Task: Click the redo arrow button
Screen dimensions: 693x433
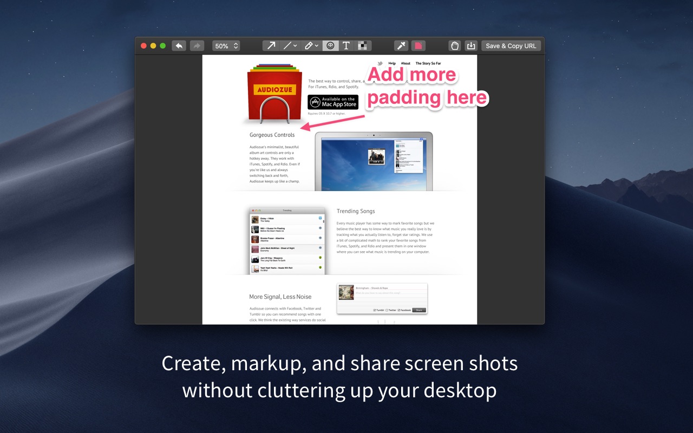Action: click(x=197, y=46)
